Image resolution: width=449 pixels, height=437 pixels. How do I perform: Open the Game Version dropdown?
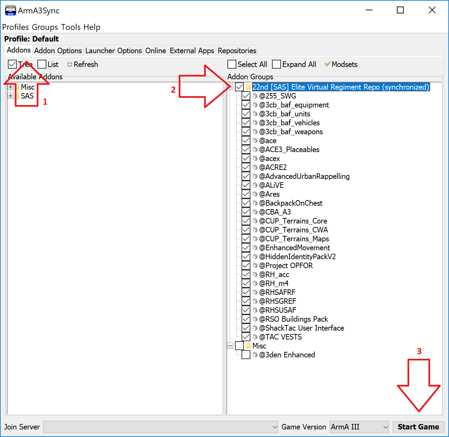coord(385,427)
